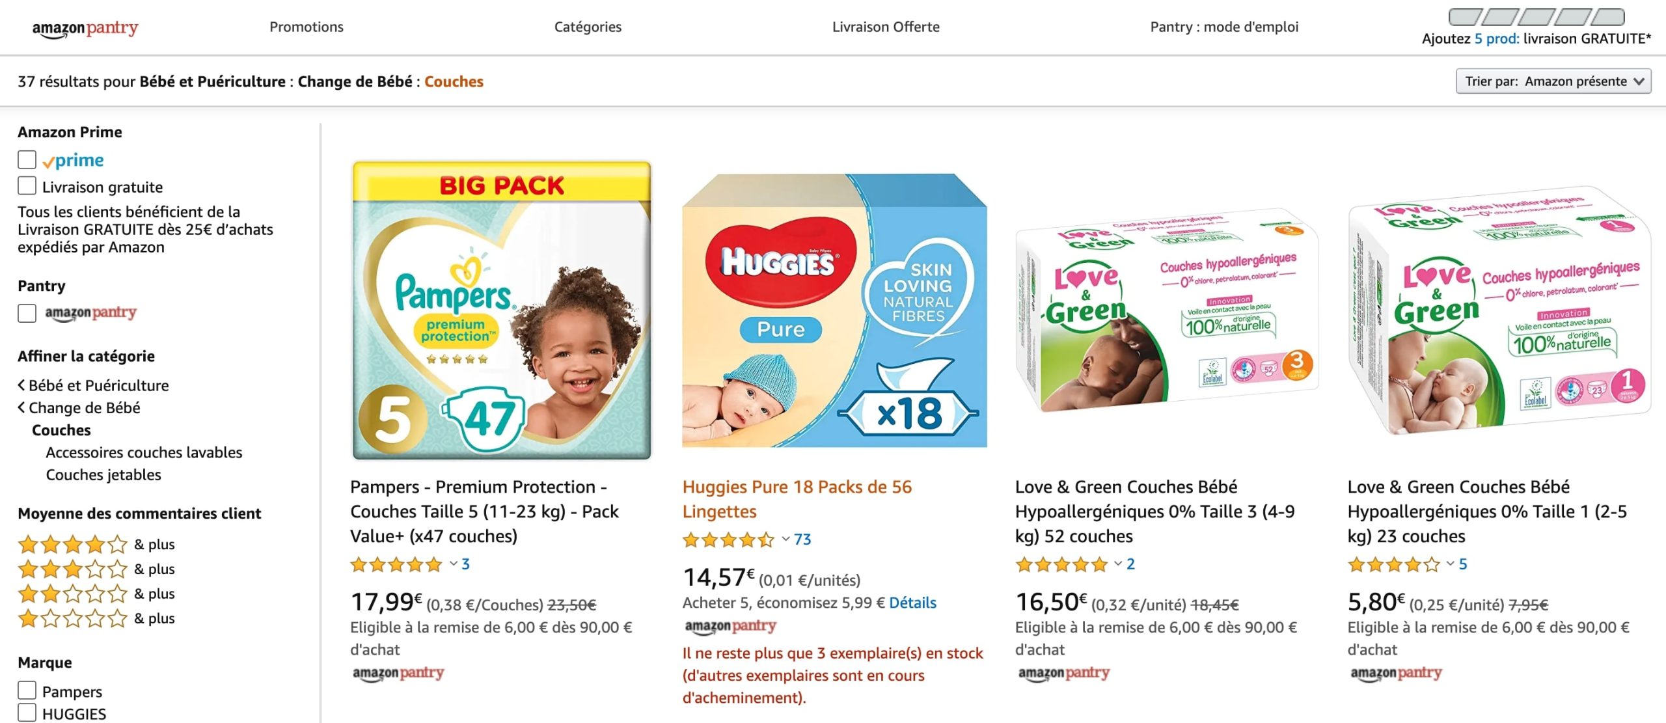
Task: Click star rating of Huggies Pure lingettes
Action: (728, 539)
